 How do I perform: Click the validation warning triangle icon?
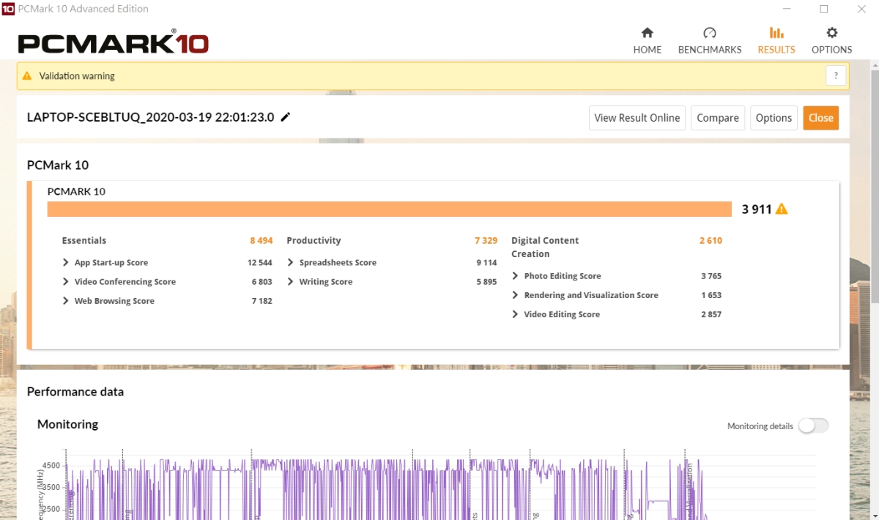click(27, 76)
